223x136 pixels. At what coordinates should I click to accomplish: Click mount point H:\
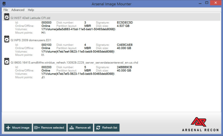pos(43,33)
